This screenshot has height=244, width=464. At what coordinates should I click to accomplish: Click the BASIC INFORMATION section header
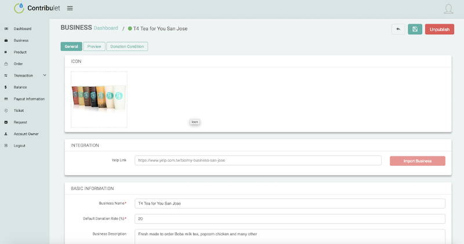point(92,188)
